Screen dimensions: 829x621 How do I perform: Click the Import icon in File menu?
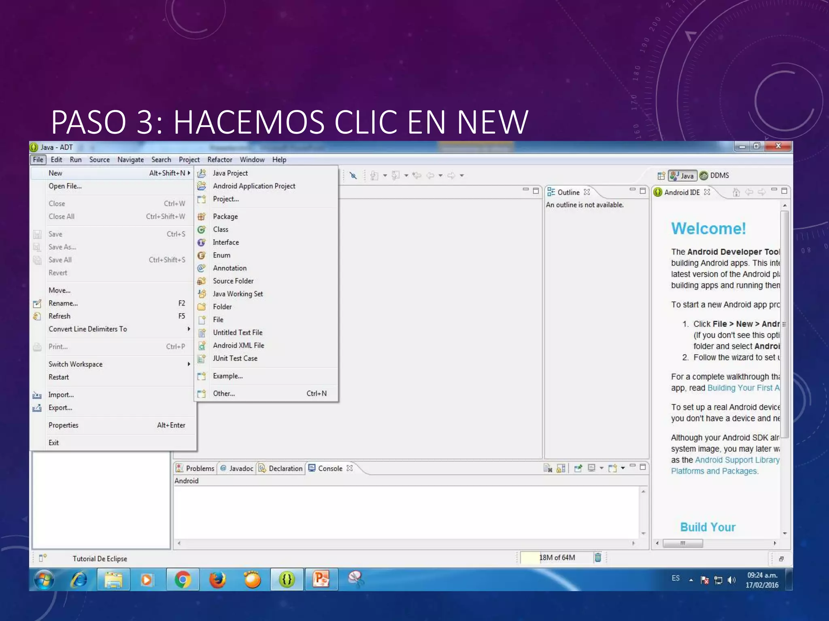click(x=37, y=395)
